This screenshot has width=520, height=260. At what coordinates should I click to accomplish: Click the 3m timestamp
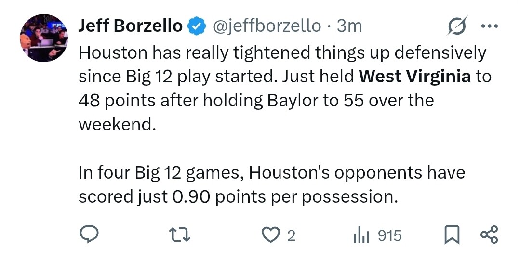click(349, 26)
